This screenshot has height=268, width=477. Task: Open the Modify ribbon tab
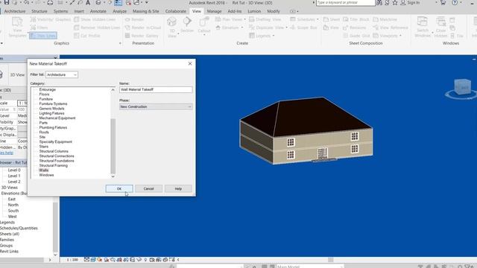[x=274, y=11]
